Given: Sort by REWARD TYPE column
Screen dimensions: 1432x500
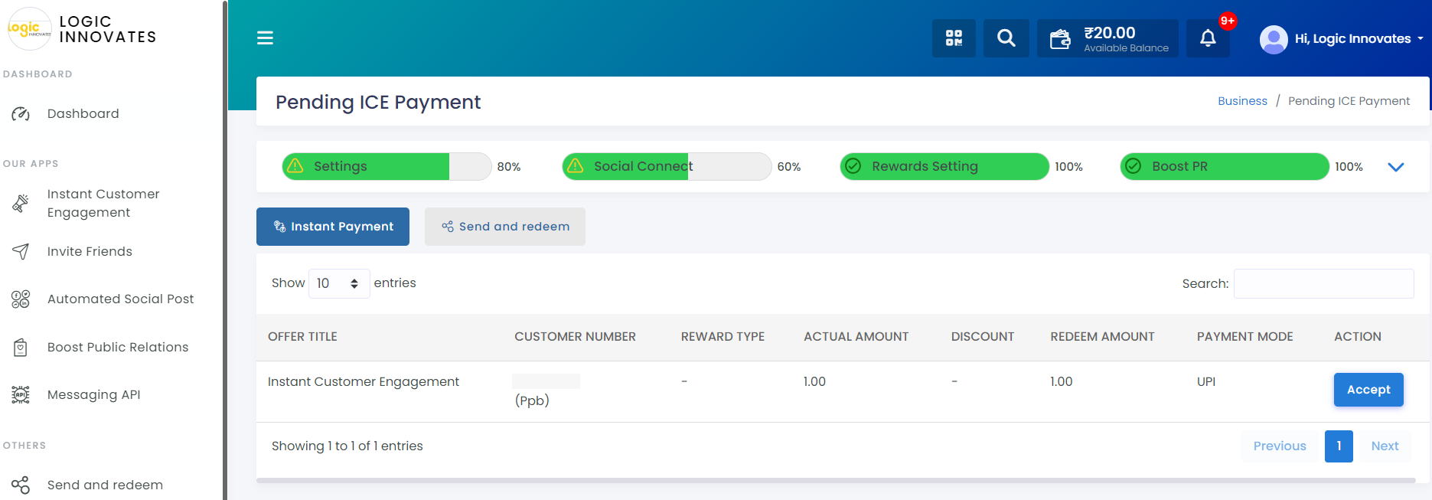Looking at the screenshot, I should coord(723,337).
